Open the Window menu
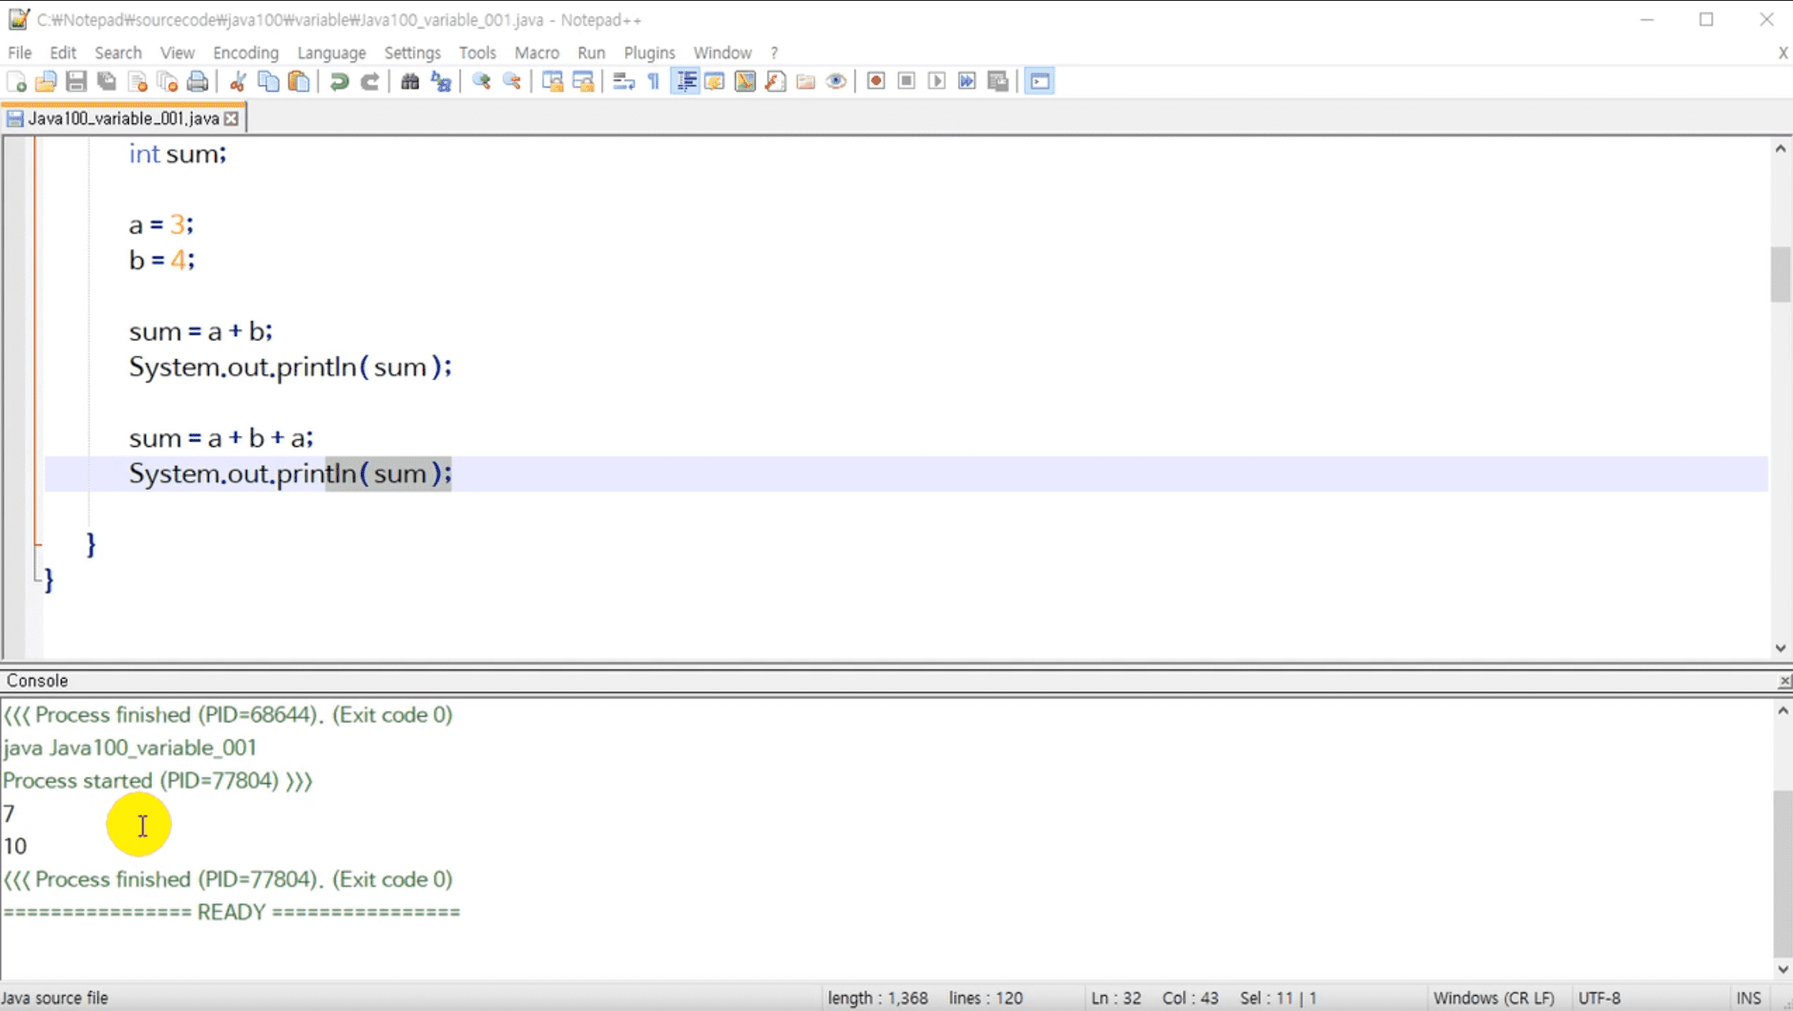This screenshot has width=1793, height=1011. (722, 52)
